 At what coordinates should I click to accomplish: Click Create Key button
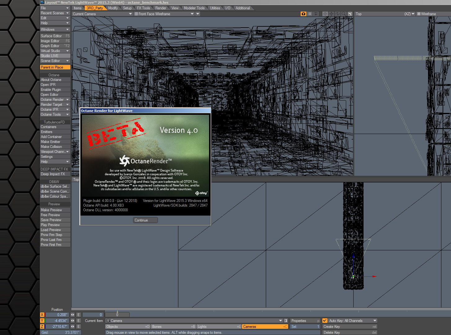click(x=350, y=327)
